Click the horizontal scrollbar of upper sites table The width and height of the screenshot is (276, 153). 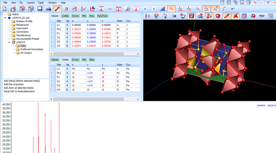[x=89, y=54]
